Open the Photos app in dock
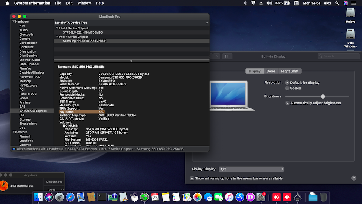Screen dimensions: 362x204 coord(197,197)
